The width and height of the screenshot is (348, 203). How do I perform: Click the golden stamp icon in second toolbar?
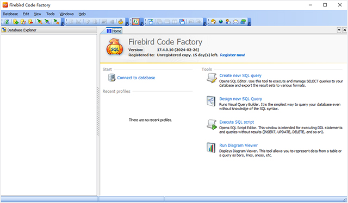pyautogui.click(x=121, y=22)
